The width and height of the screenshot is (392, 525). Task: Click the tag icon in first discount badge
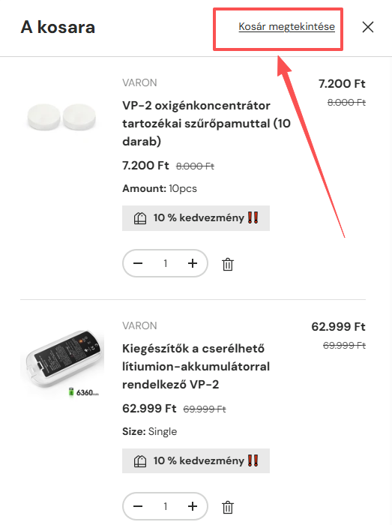pos(140,218)
